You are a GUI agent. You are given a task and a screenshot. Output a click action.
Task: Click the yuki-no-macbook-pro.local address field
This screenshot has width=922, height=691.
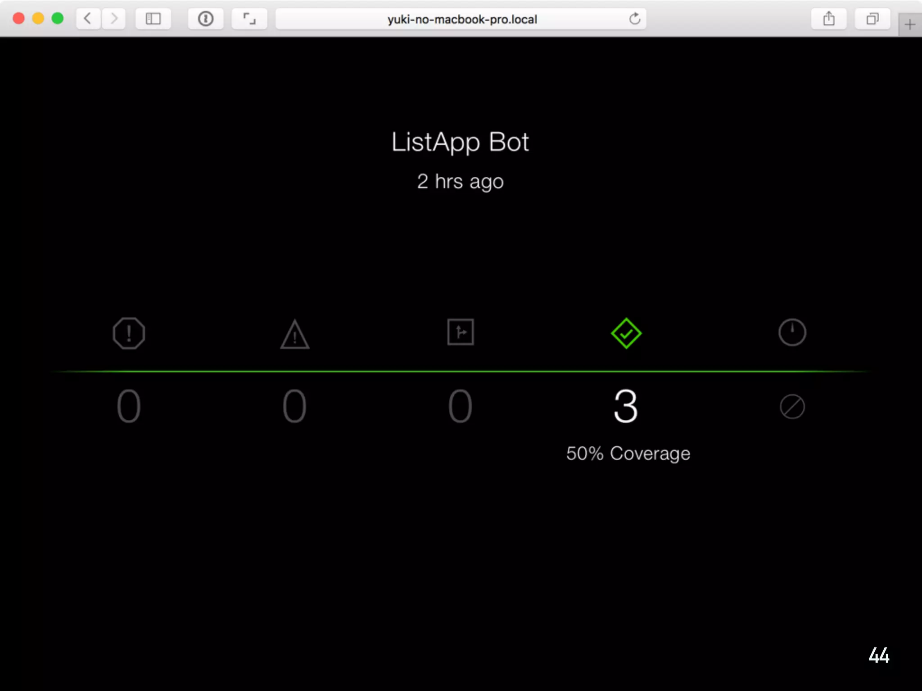[461, 19]
